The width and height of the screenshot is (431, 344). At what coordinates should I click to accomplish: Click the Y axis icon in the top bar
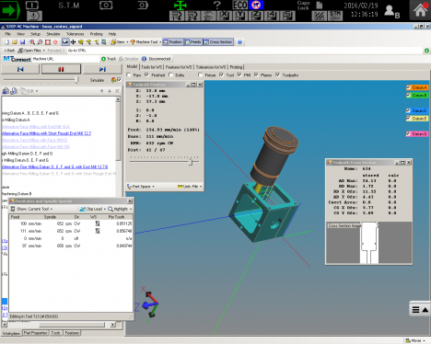[x=240, y=16]
